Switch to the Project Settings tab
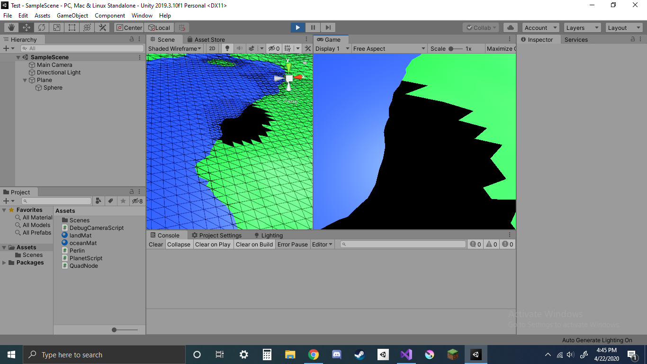The width and height of the screenshot is (647, 364). pos(216,235)
